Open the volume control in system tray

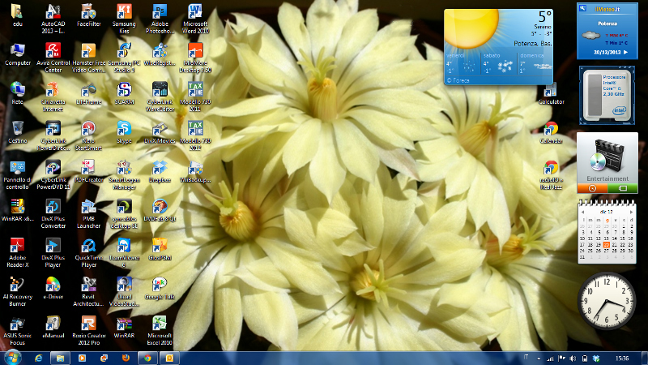[x=573, y=359]
